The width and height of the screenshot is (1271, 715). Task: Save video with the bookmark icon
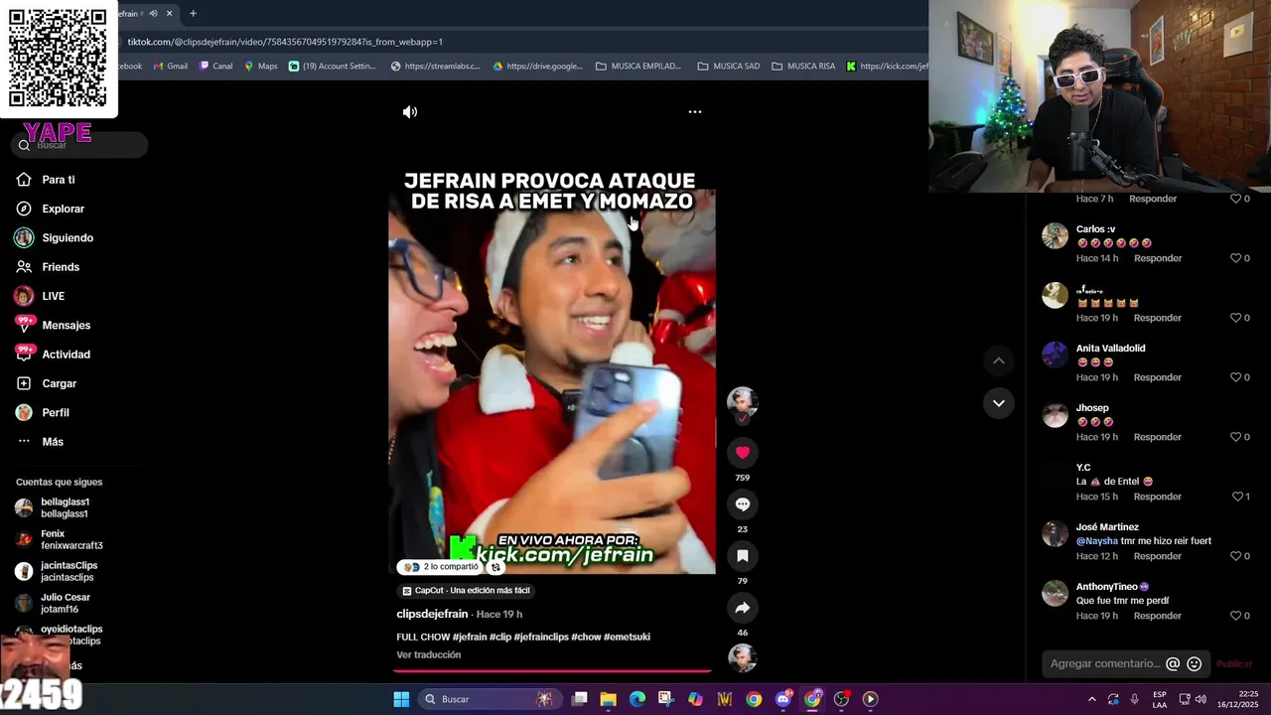click(x=742, y=556)
